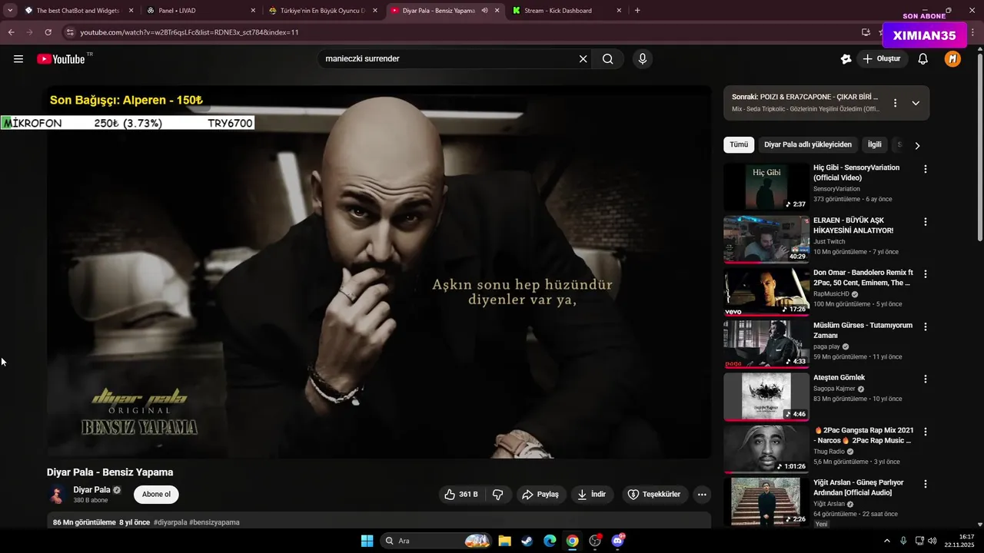This screenshot has height=553, width=984.
Task: Switch to The best ChatBot and Widgets tab
Action: [79, 11]
